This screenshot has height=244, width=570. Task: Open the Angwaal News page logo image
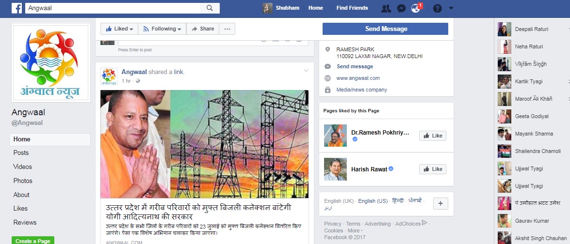(51, 63)
